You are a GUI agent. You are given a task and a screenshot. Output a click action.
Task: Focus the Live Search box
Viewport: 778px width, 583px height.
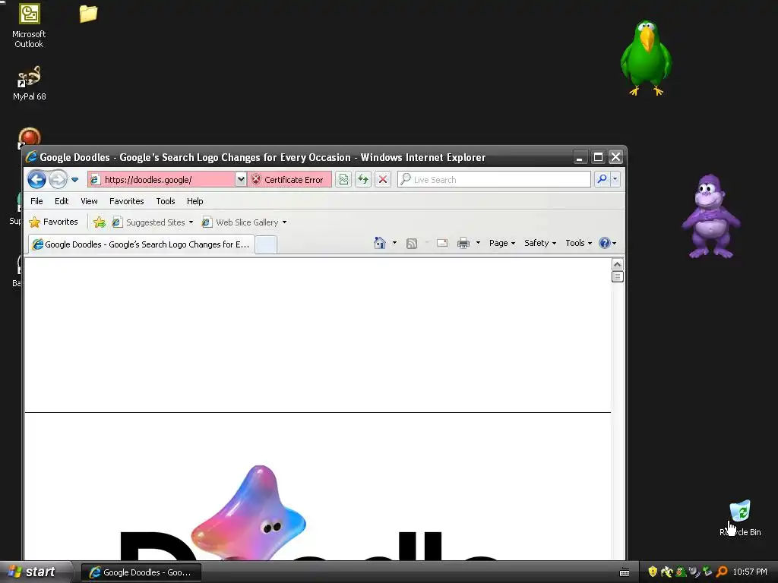(494, 179)
